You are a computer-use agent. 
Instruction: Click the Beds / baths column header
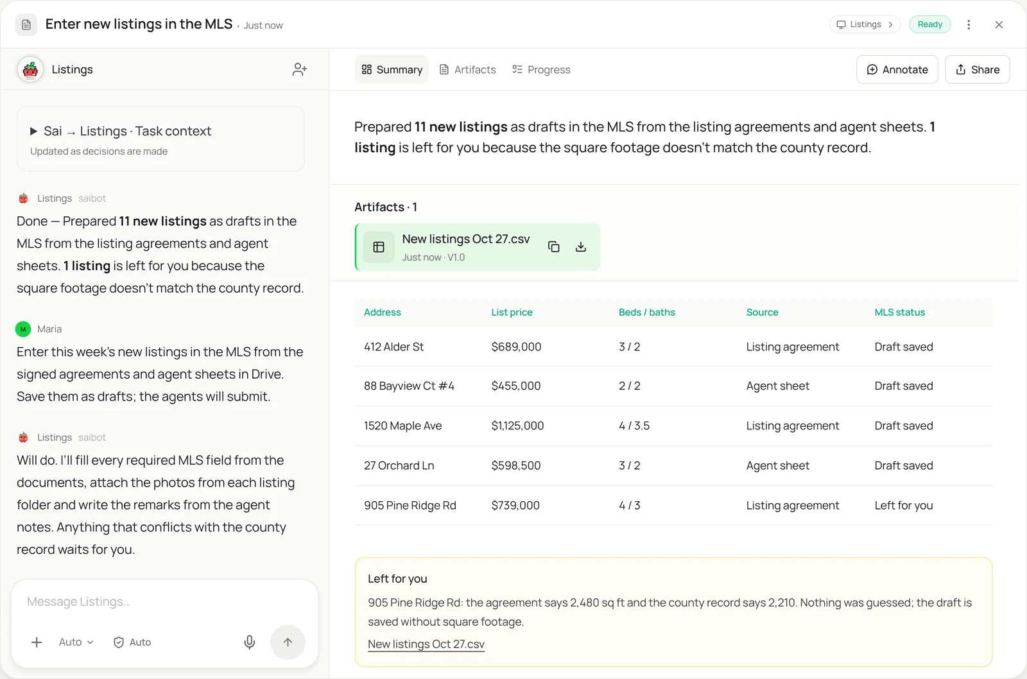click(647, 313)
